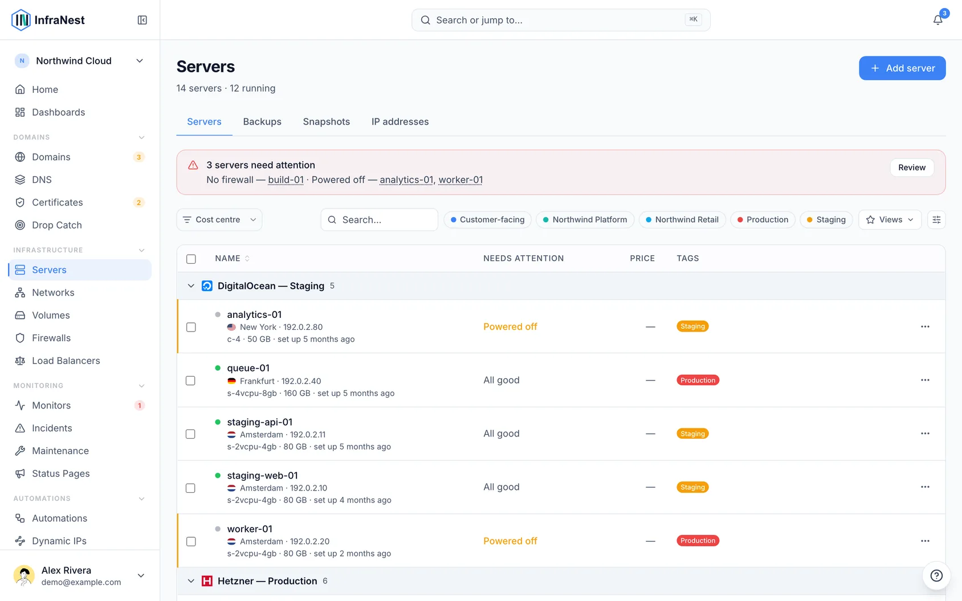Toggle the select-all servers checkbox
Screen dimensions: 962x601
[x=191, y=259]
